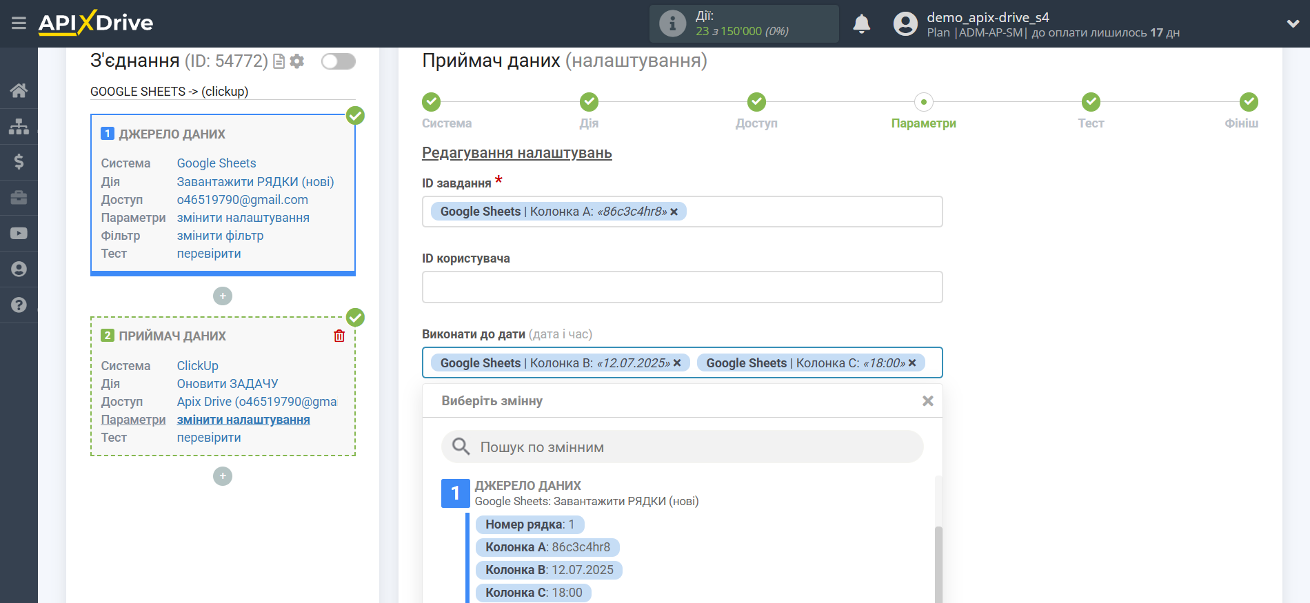Collapse ДЖЕРЕЛО ДАНИХ variable group
This screenshot has height=603, width=1310.
[455, 493]
